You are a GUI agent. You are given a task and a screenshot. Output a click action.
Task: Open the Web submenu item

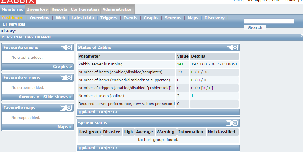60,18
